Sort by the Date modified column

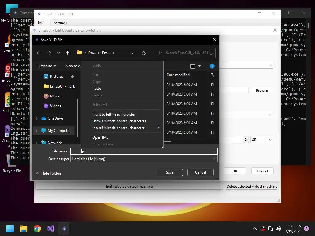click(x=178, y=75)
